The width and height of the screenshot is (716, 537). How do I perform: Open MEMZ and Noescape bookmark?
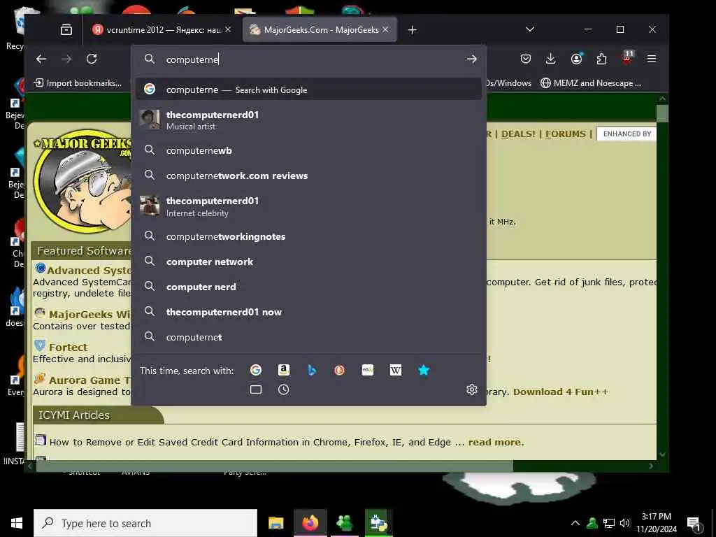pyautogui.click(x=591, y=83)
